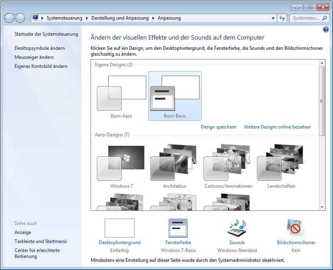Open the address bar history dropdown
The image size is (333, 270).
[x=273, y=18]
